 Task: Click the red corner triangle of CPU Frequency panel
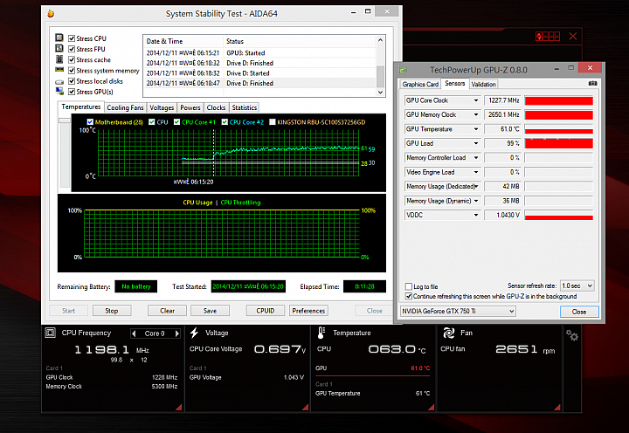coord(179,408)
